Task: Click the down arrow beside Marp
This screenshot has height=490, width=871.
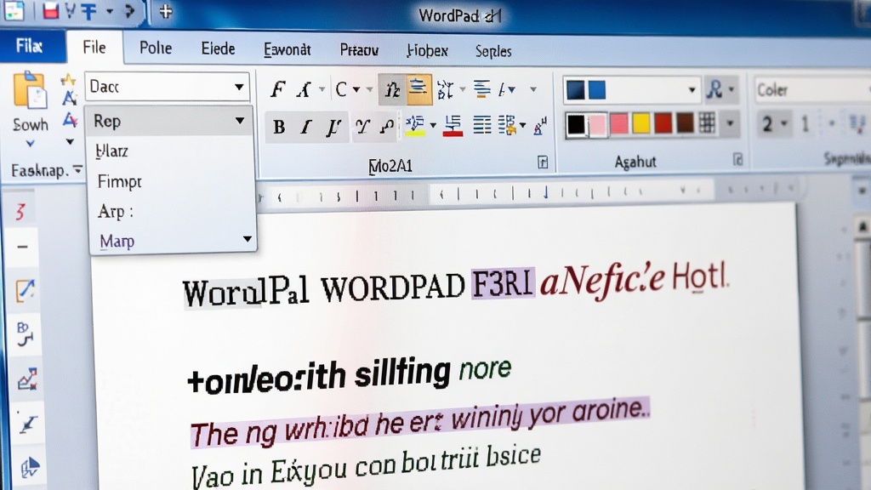Action: point(248,239)
